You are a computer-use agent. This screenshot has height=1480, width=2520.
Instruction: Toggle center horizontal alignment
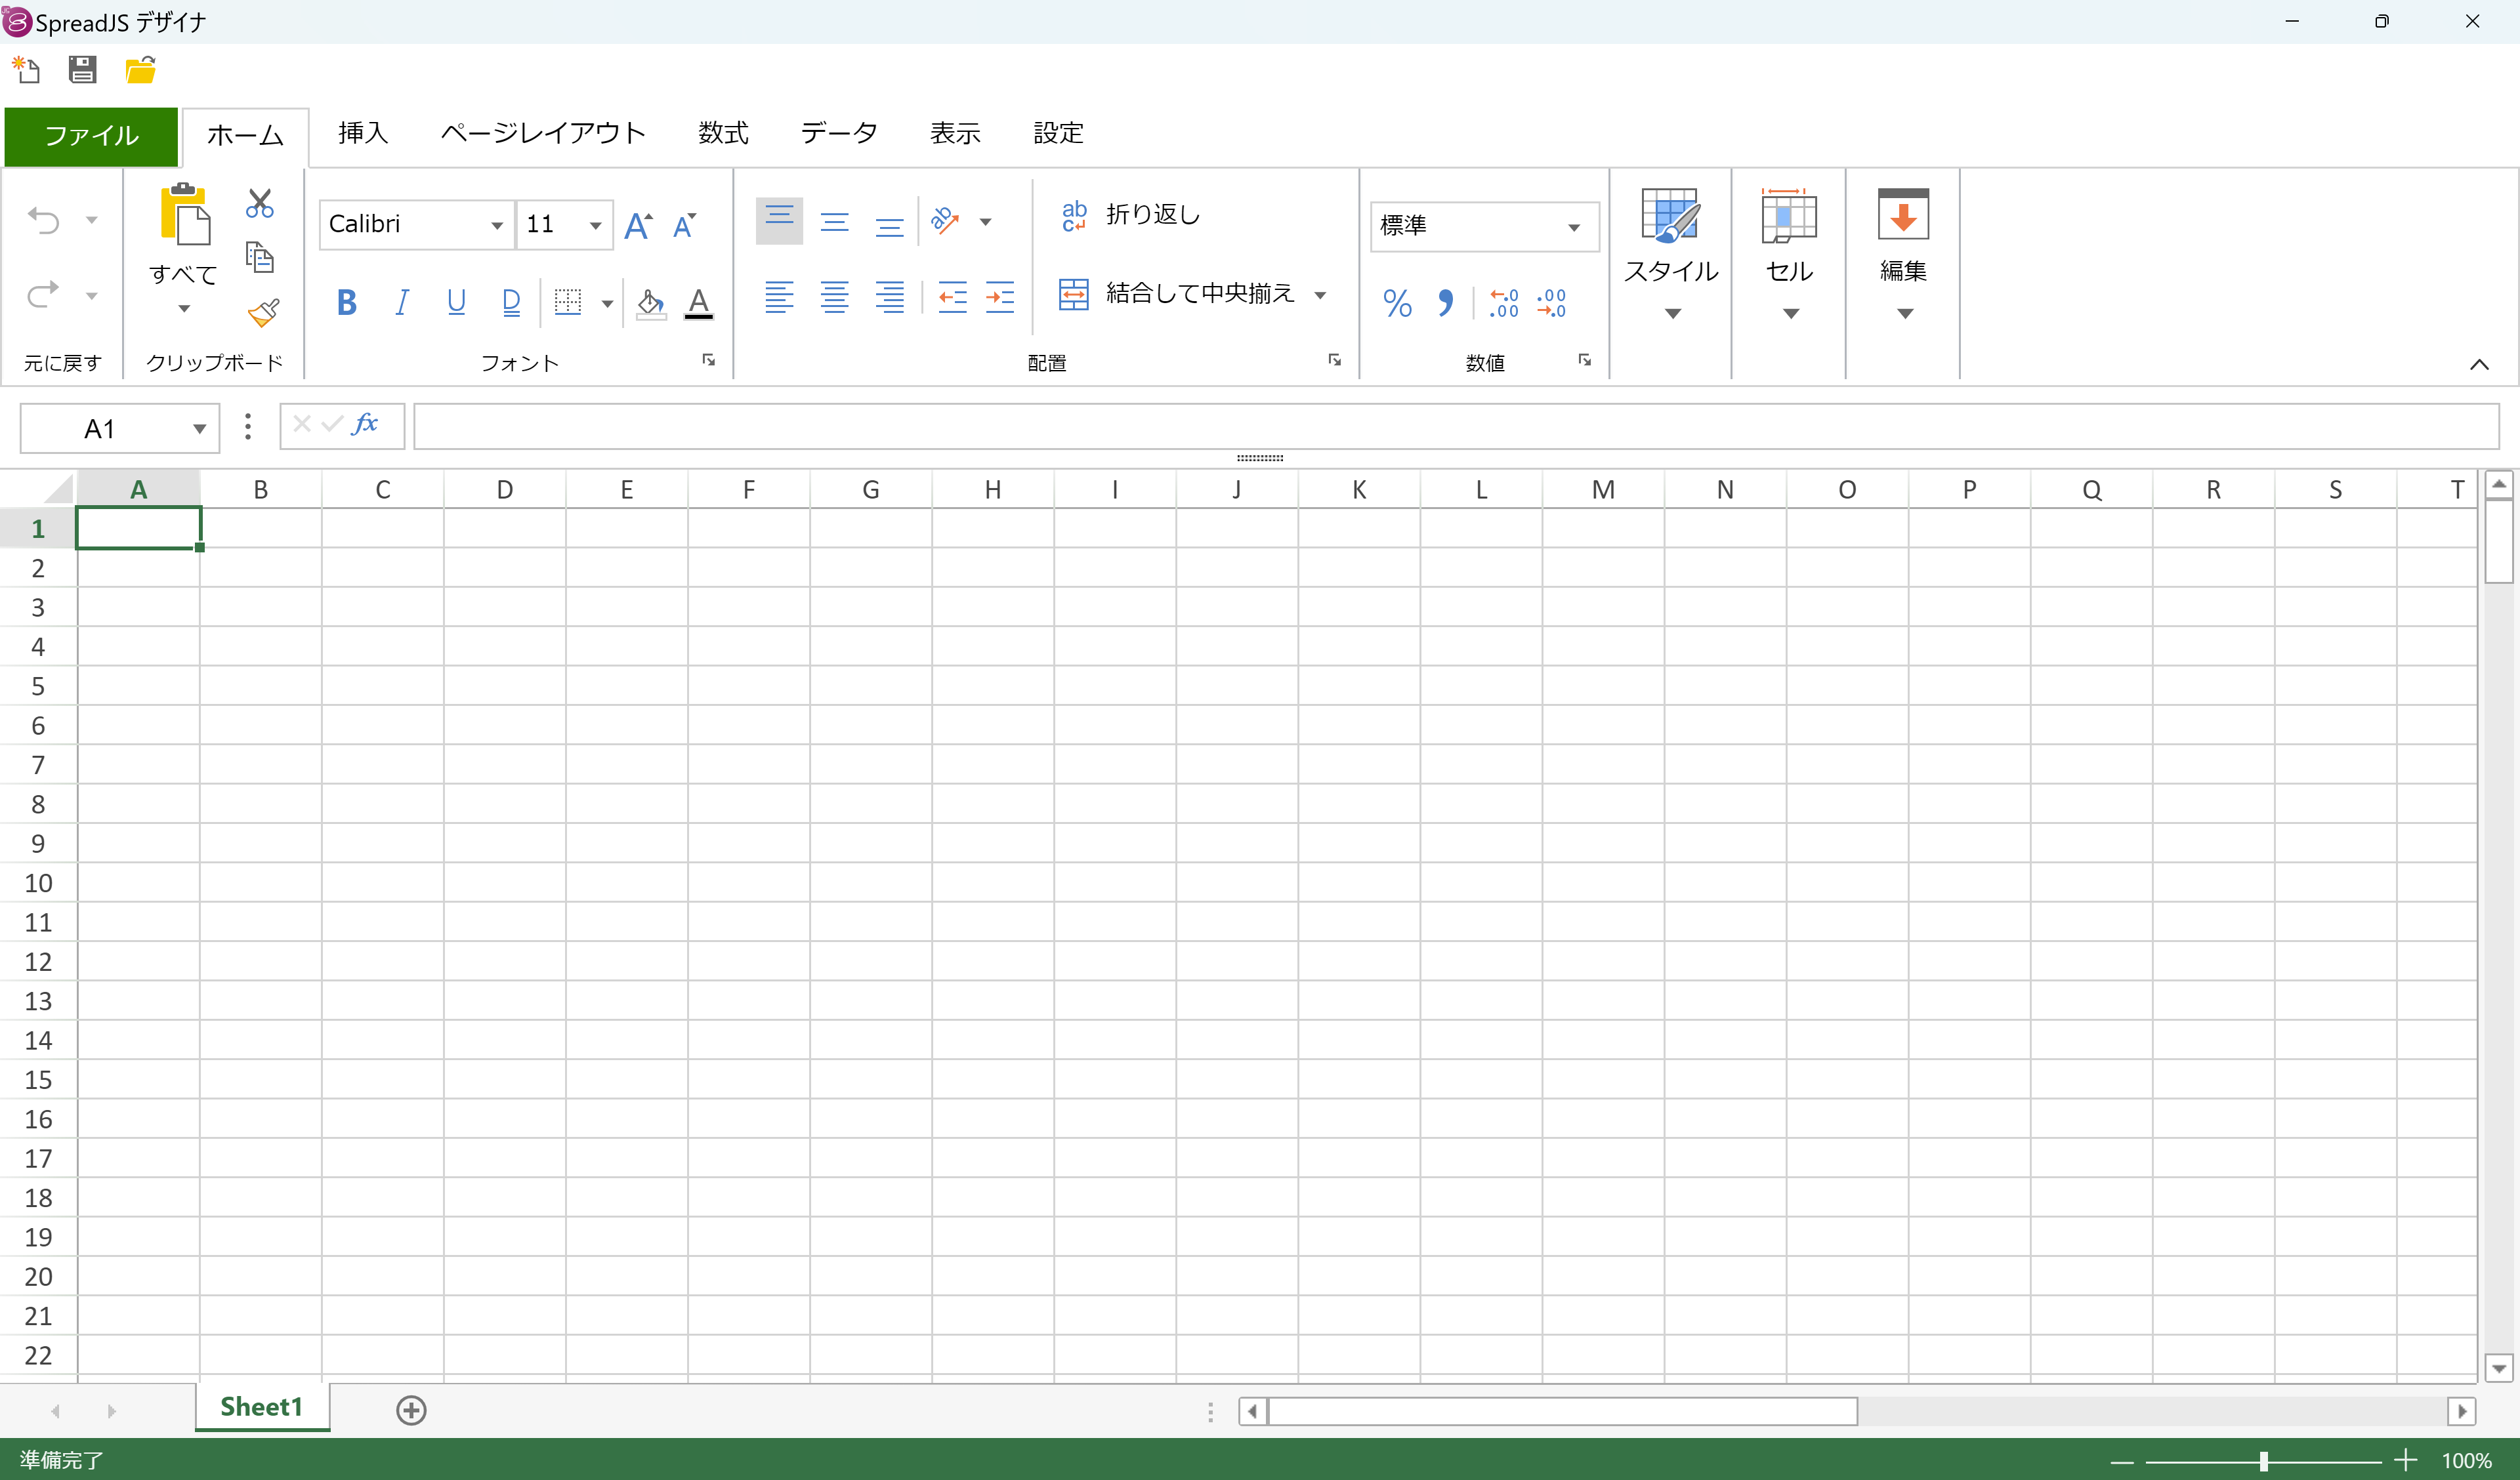coord(834,297)
